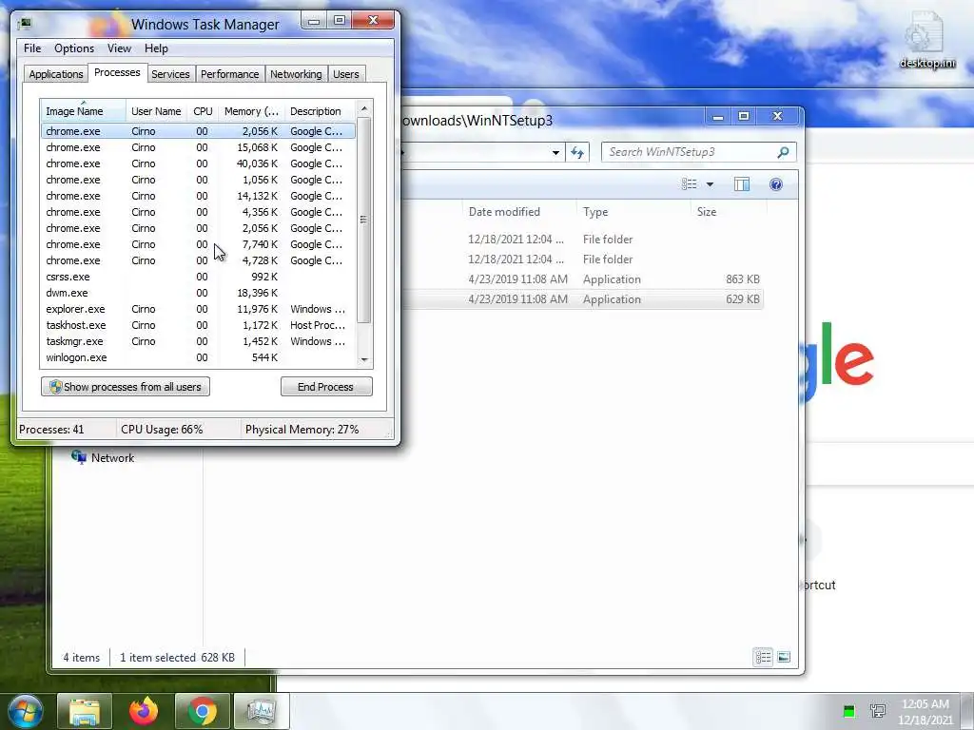Expand the address bar history dropdown
This screenshot has height=730, width=974.
click(555, 152)
